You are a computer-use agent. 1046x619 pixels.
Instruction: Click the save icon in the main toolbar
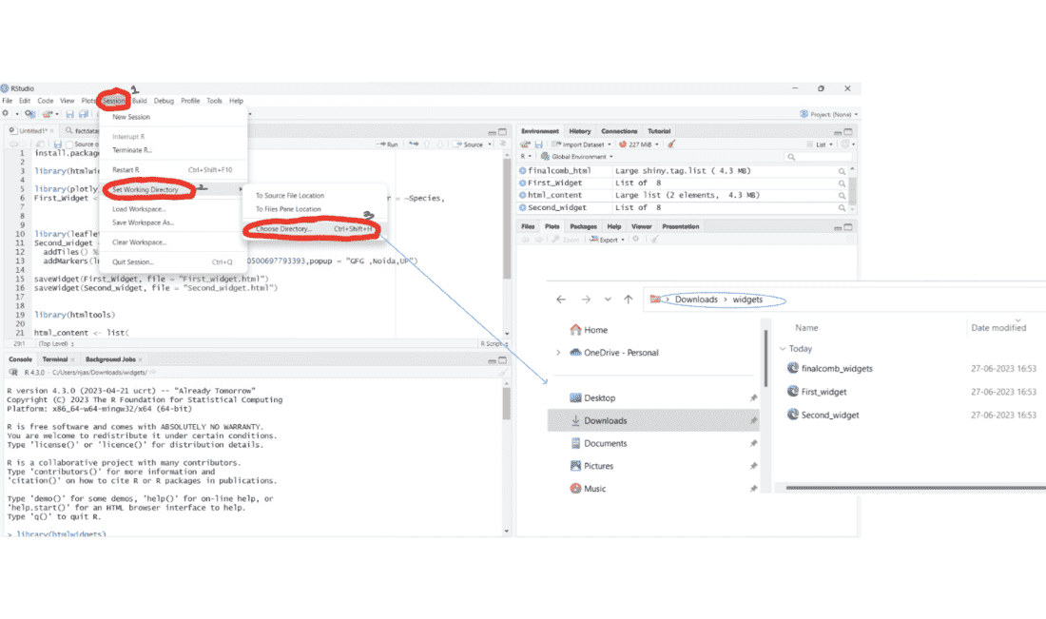(69, 114)
